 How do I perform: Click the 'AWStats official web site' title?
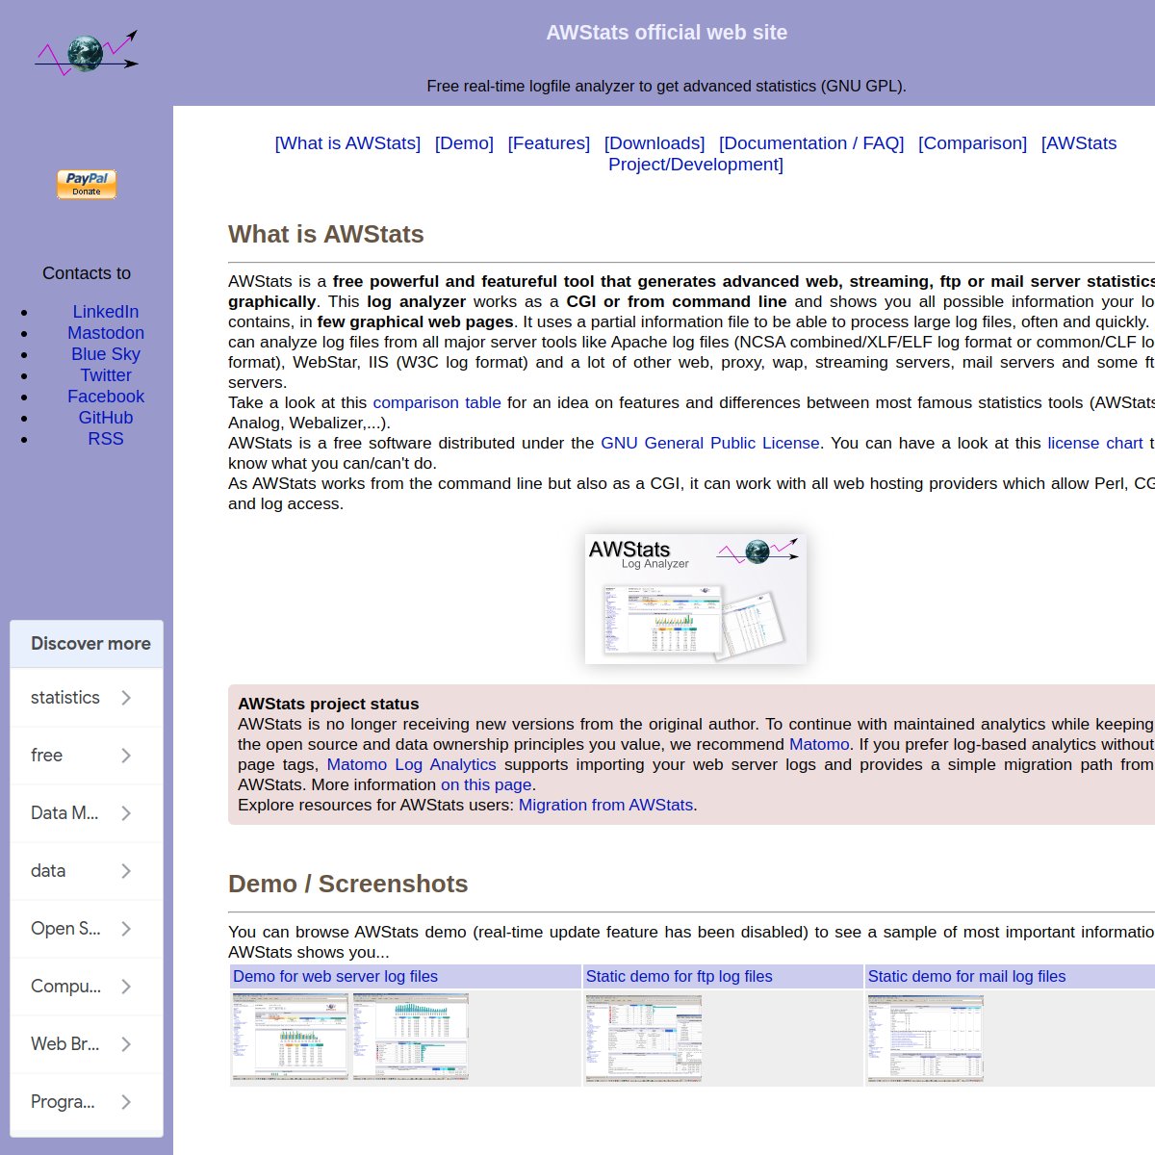[x=667, y=33]
